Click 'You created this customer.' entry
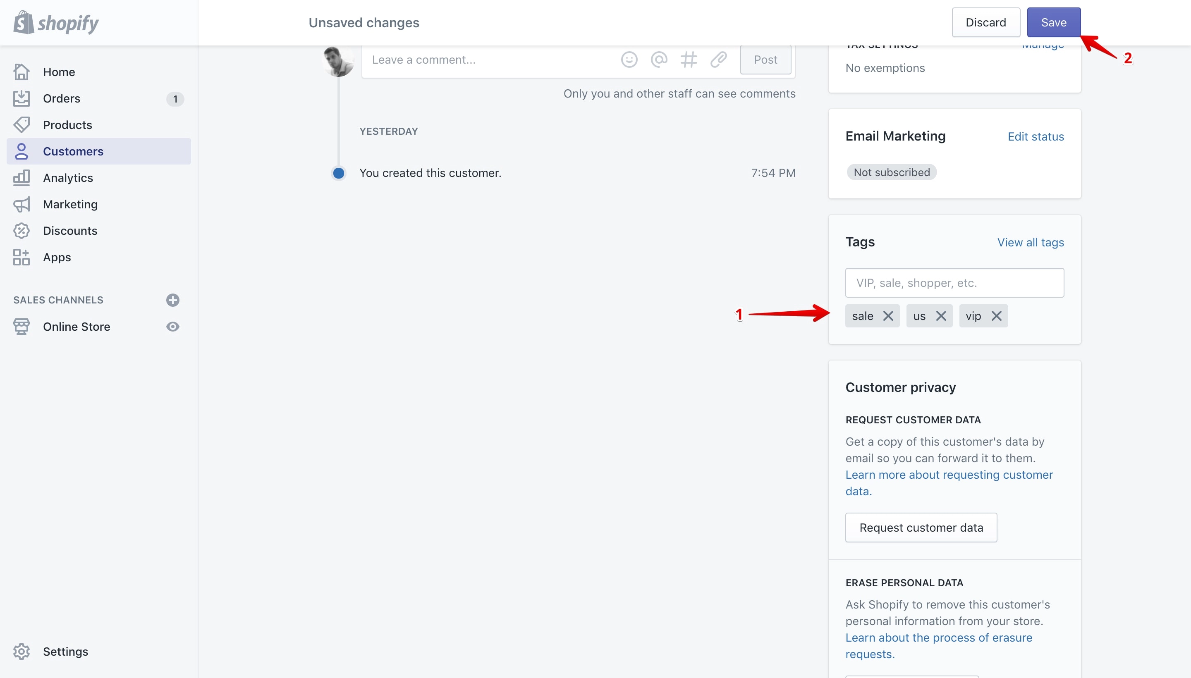Image resolution: width=1191 pixels, height=678 pixels. (x=430, y=173)
